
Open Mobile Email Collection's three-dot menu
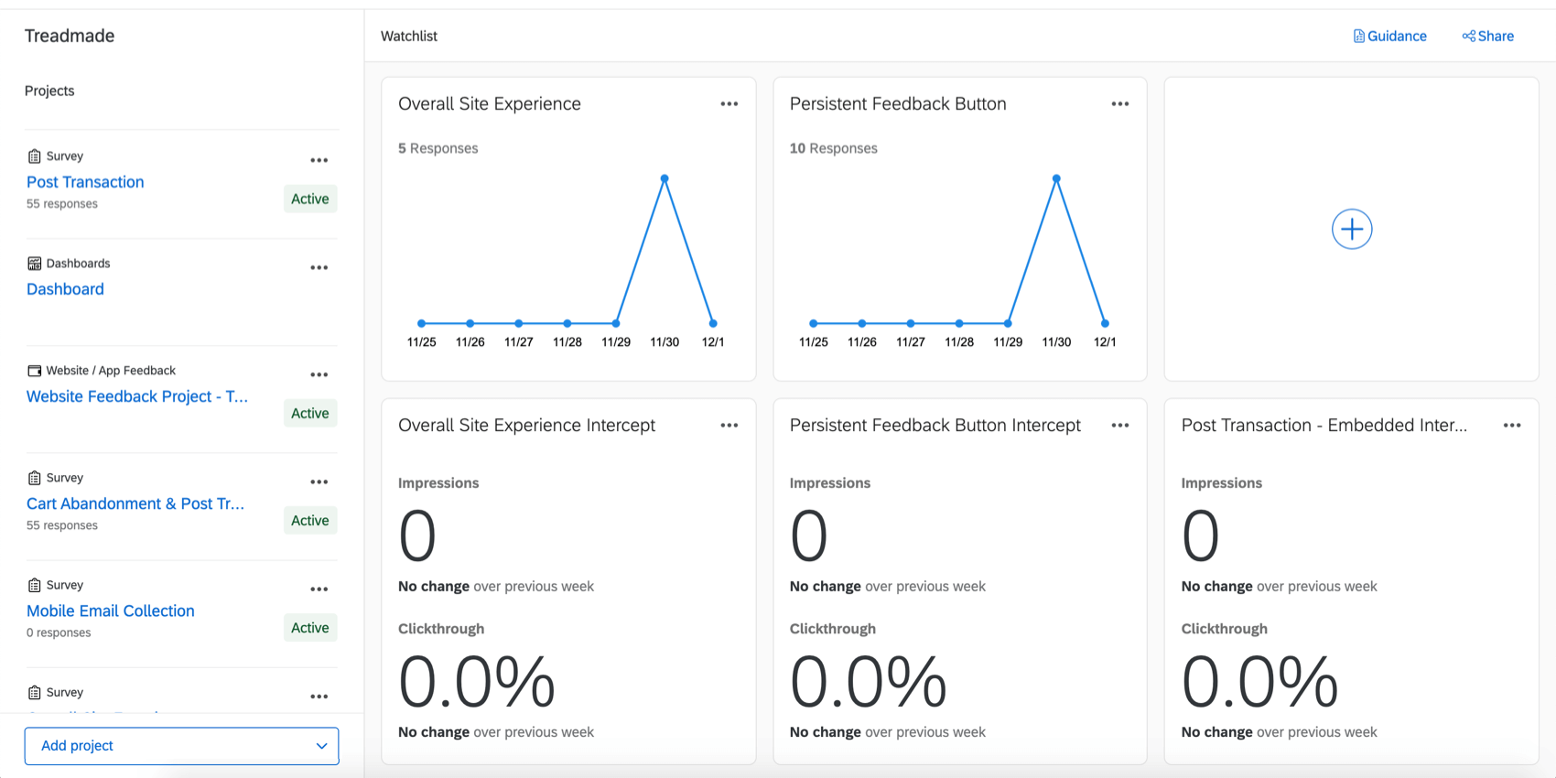point(319,589)
